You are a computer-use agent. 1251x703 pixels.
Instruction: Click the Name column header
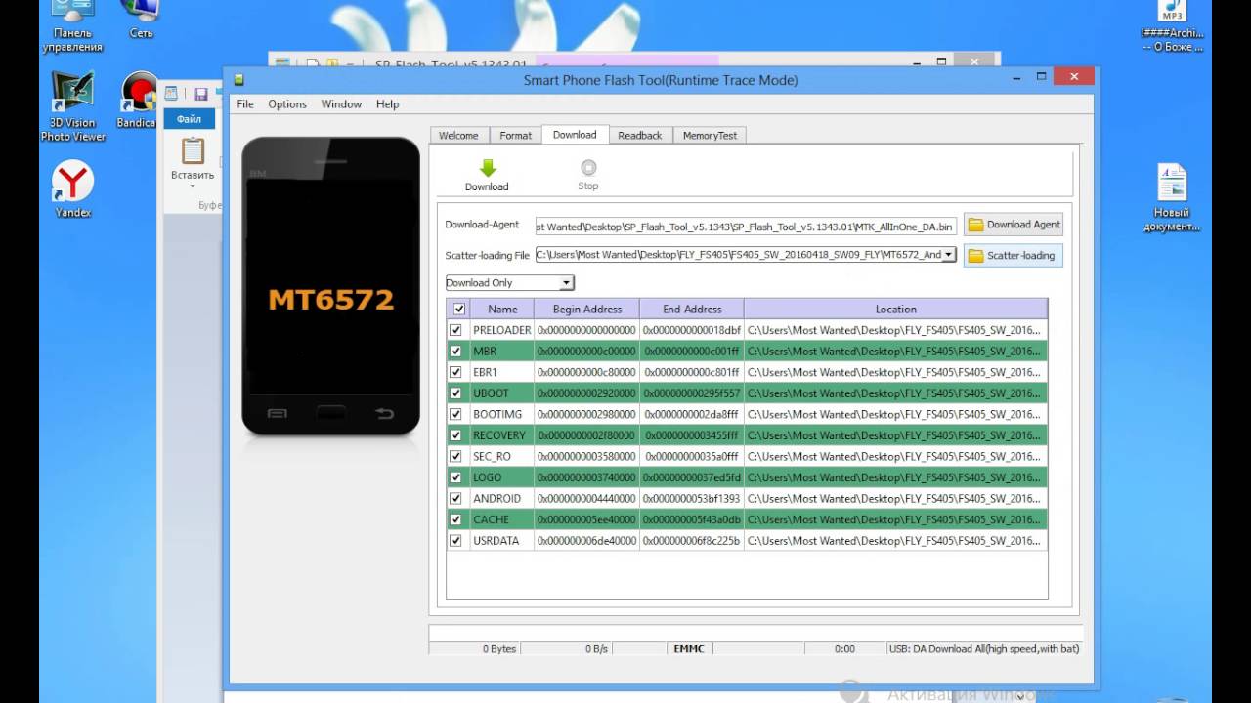click(502, 309)
